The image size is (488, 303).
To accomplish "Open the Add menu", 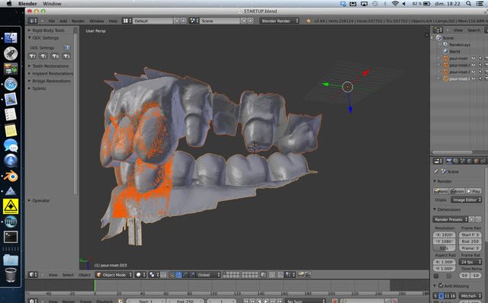I will point(63,21).
